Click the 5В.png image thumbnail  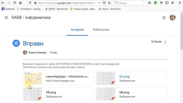point(106,94)
